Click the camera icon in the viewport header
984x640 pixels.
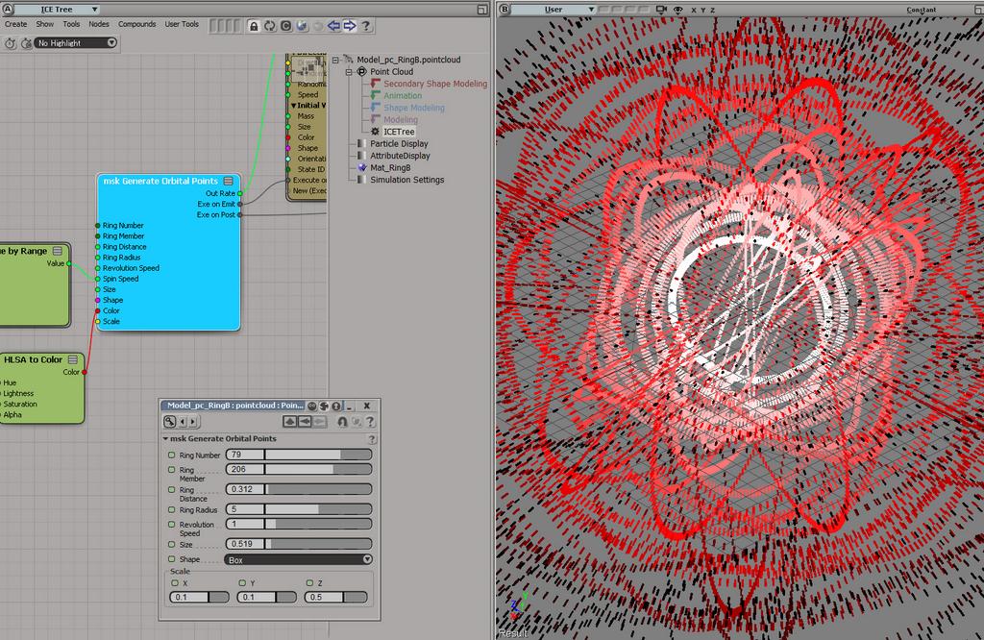663,10
